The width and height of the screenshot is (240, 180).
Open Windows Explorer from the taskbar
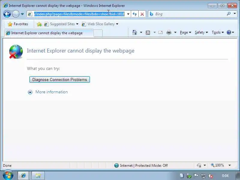[38, 175]
